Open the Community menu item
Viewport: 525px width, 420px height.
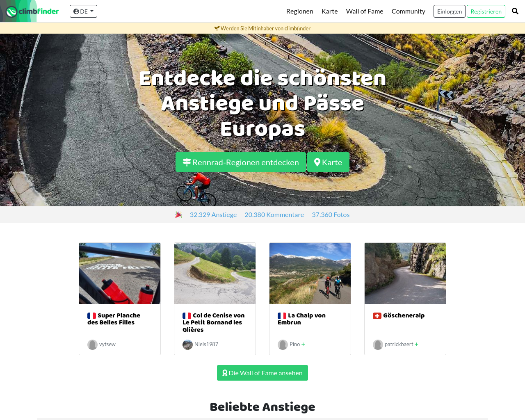[x=409, y=11]
